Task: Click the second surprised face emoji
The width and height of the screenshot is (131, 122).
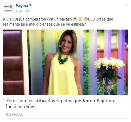Action: pyautogui.click(x=80, y=19)
